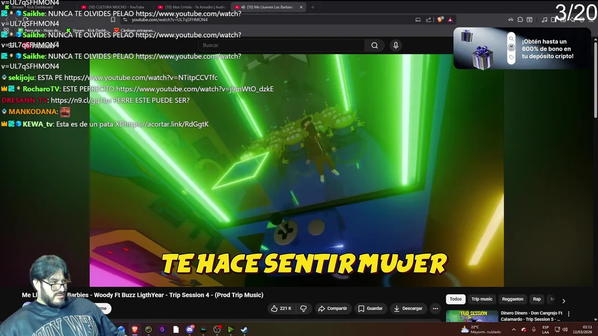Viewport: 598px width, 336px height.
Task: Open the purple circle app in taskbar
Action: coord(162,329)
